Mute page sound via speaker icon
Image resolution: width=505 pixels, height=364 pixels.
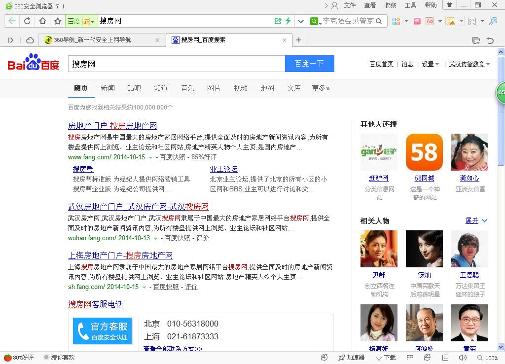point(462,358)
